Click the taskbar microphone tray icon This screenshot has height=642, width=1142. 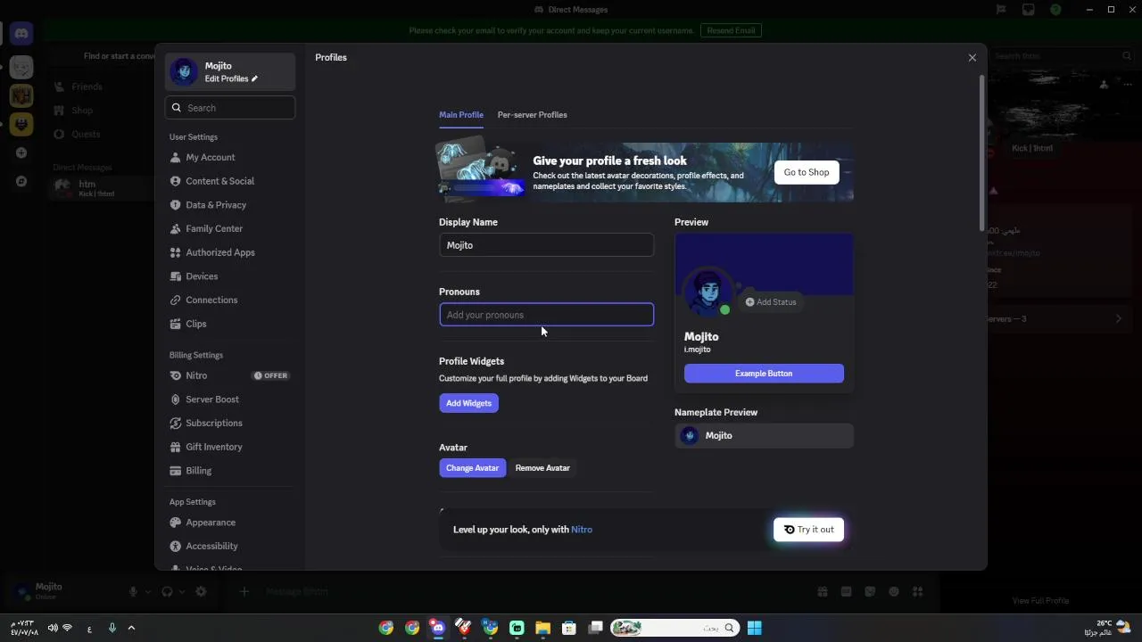point(112,628)
